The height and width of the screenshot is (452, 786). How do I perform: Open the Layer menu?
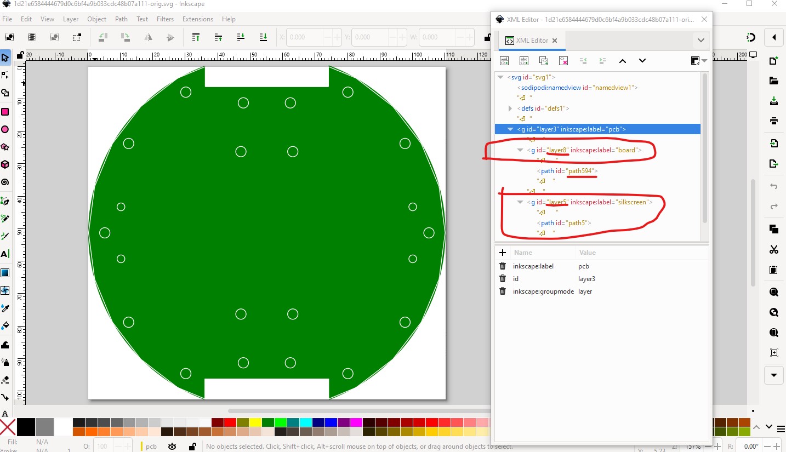pos(71,19)
